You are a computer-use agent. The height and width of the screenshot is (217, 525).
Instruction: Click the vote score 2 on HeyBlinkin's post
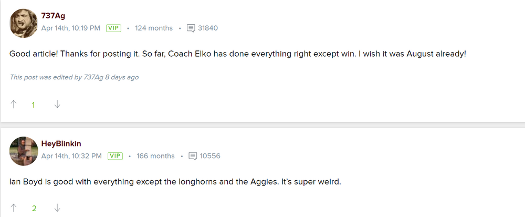(34, 208)
